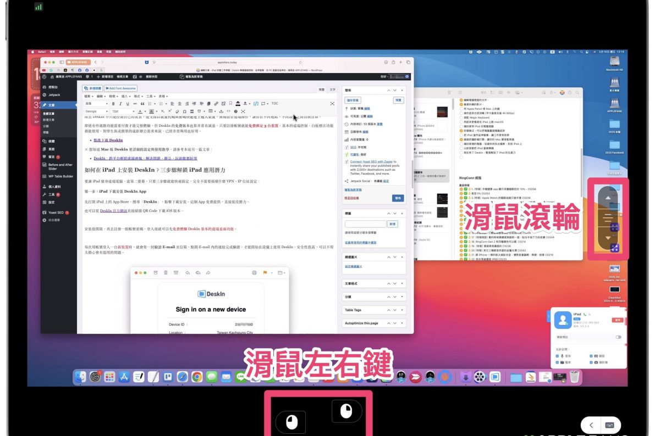The width and height of the screenshot is (655, 436).
Task: Open the Jetpack item in WordPress sidebar
Action: [55, 95]
